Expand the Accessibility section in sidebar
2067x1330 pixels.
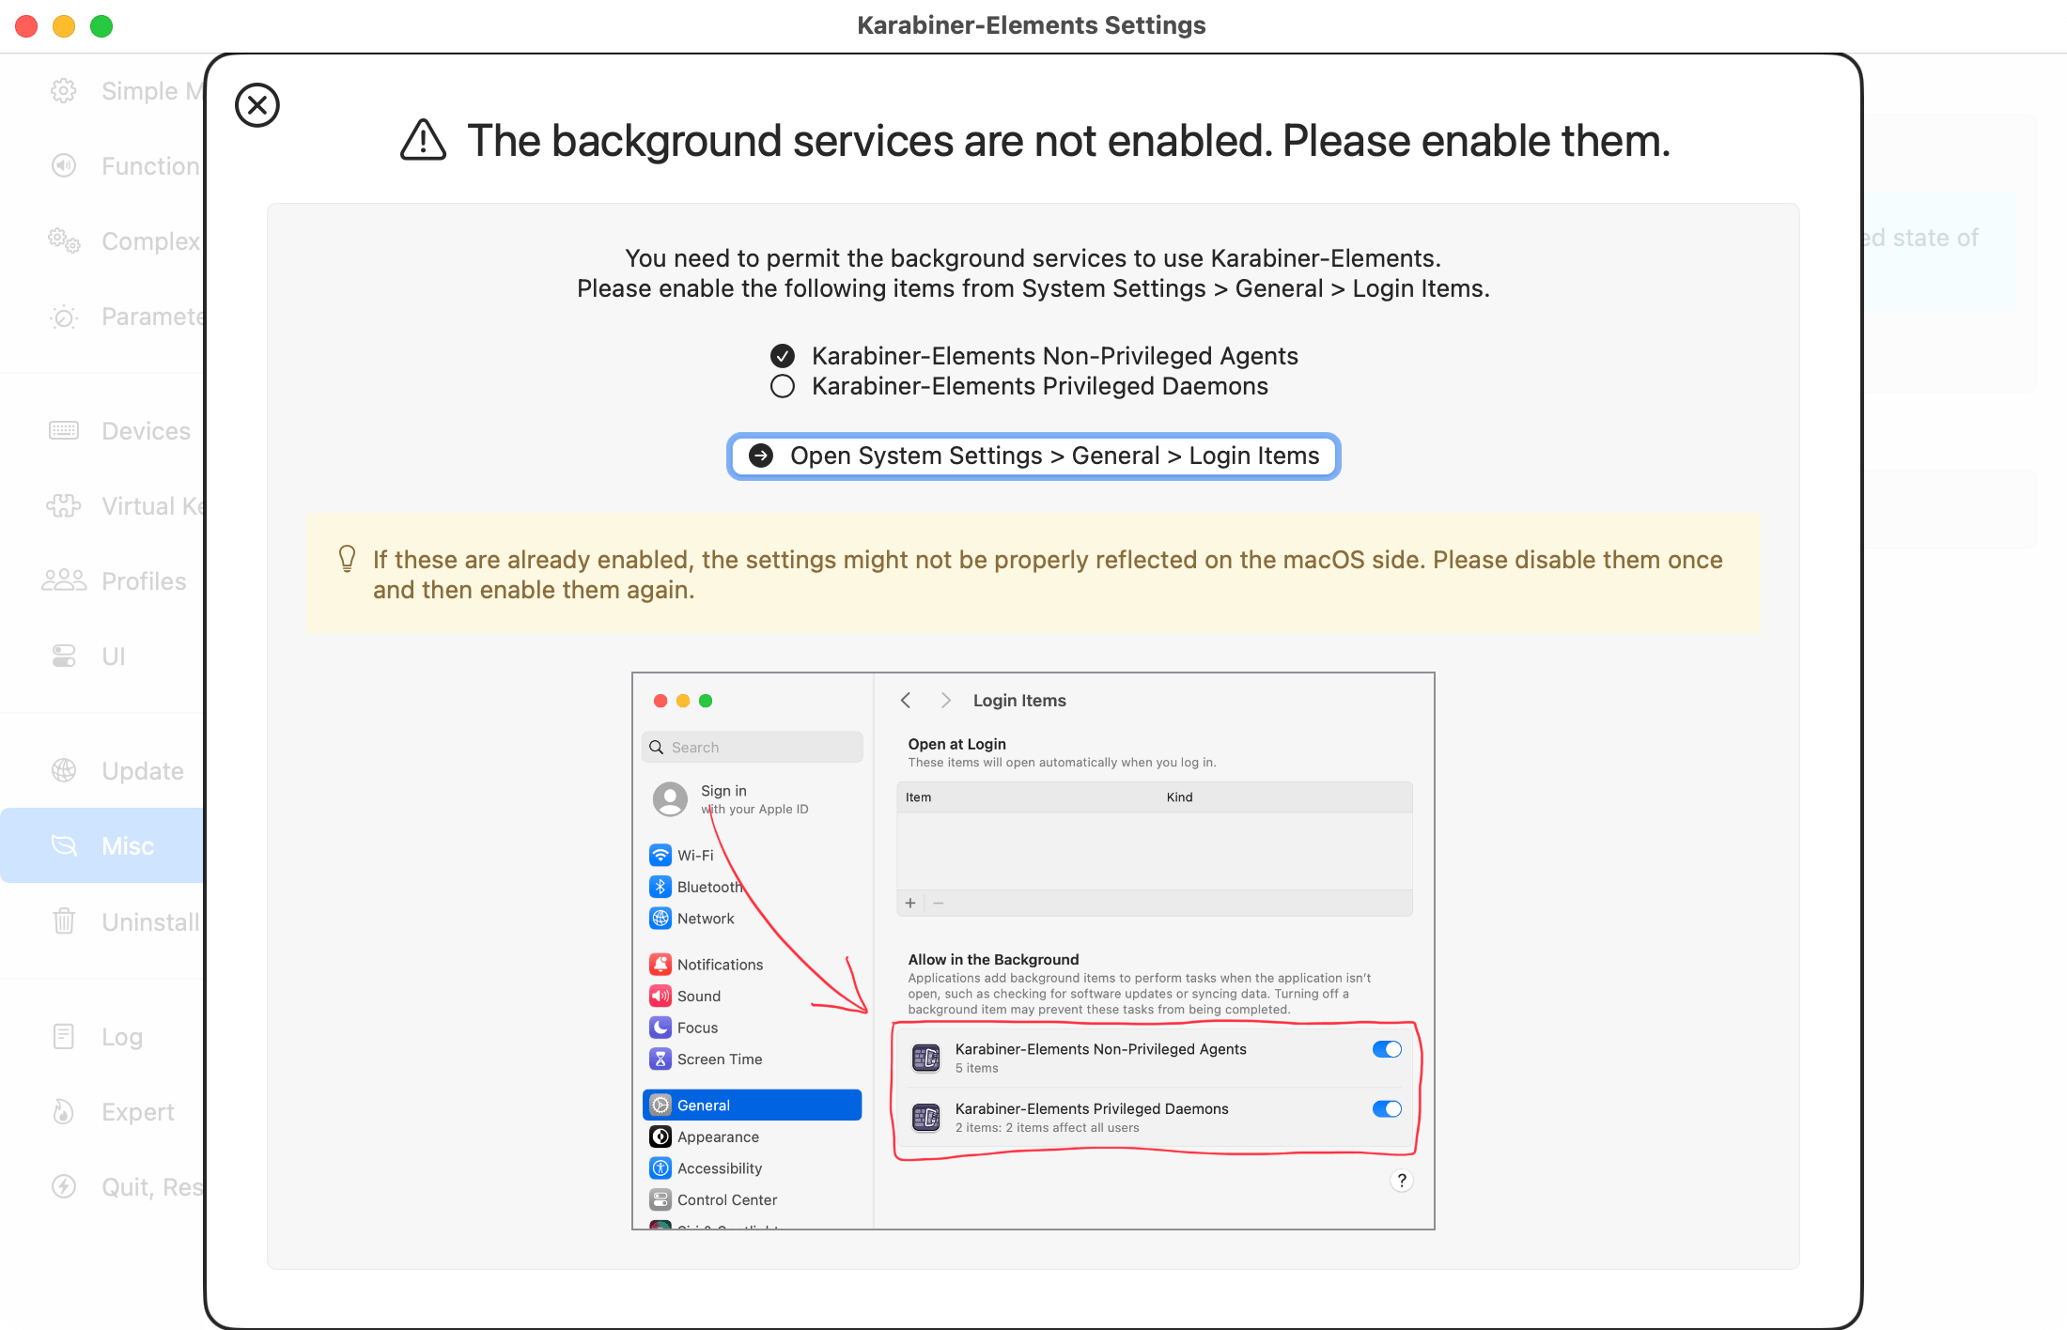(x=722, y=1168)
